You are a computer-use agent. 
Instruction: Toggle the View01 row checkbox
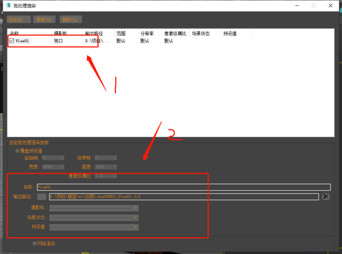pyautogui.click(x=12, y=41)
